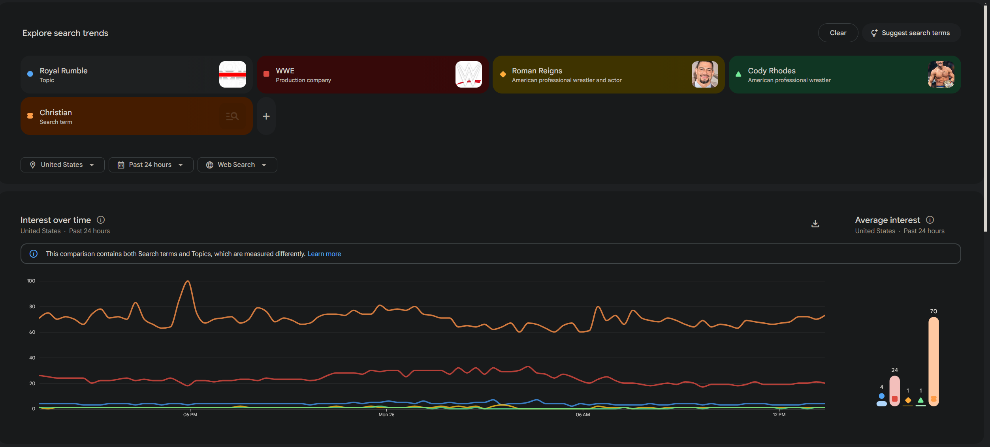Screen dimensions: 990x447
Task: Select the Christian search term card
Action: [119, 116]
